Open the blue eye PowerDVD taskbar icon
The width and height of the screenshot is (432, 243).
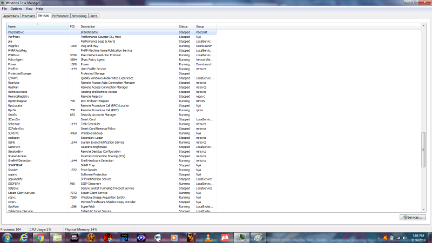141,238
